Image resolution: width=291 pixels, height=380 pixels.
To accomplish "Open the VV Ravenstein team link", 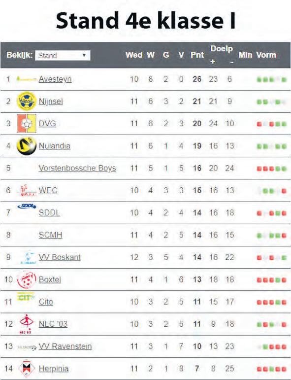I will click(x=65, y=346).
